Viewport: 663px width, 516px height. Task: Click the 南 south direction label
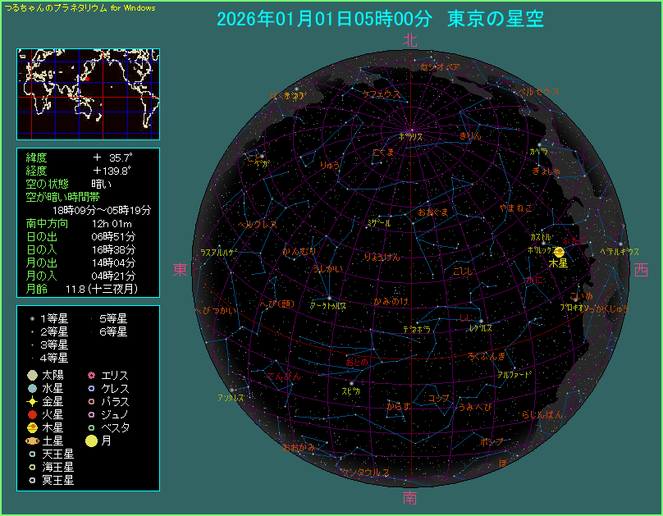[x=410, y=498]
